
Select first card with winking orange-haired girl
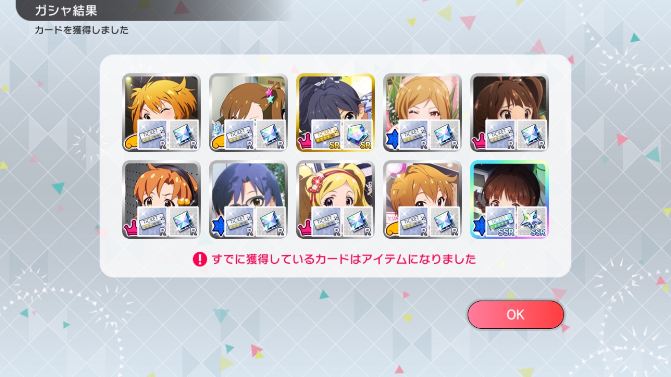pos(161,113)
